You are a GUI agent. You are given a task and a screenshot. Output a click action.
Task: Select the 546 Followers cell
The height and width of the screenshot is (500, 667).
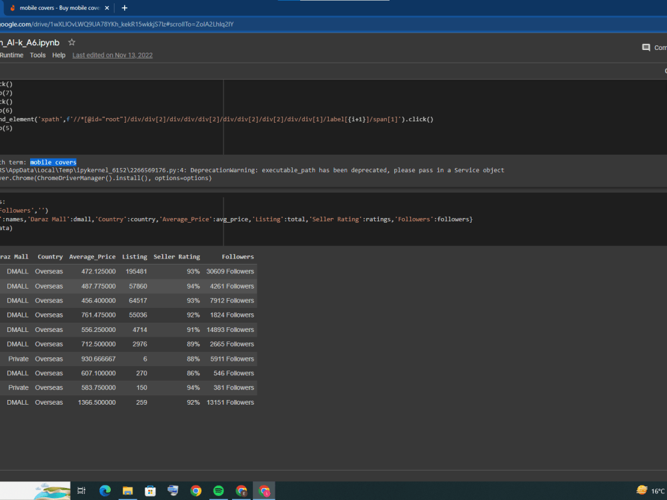coord(233,373)
